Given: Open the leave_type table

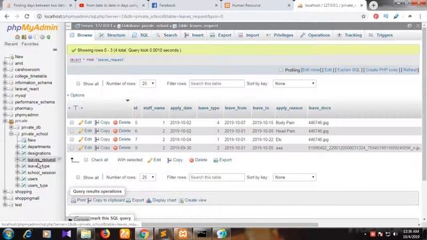Looking at the screenshot, I should pyautogui.click(x=39, y=166).
